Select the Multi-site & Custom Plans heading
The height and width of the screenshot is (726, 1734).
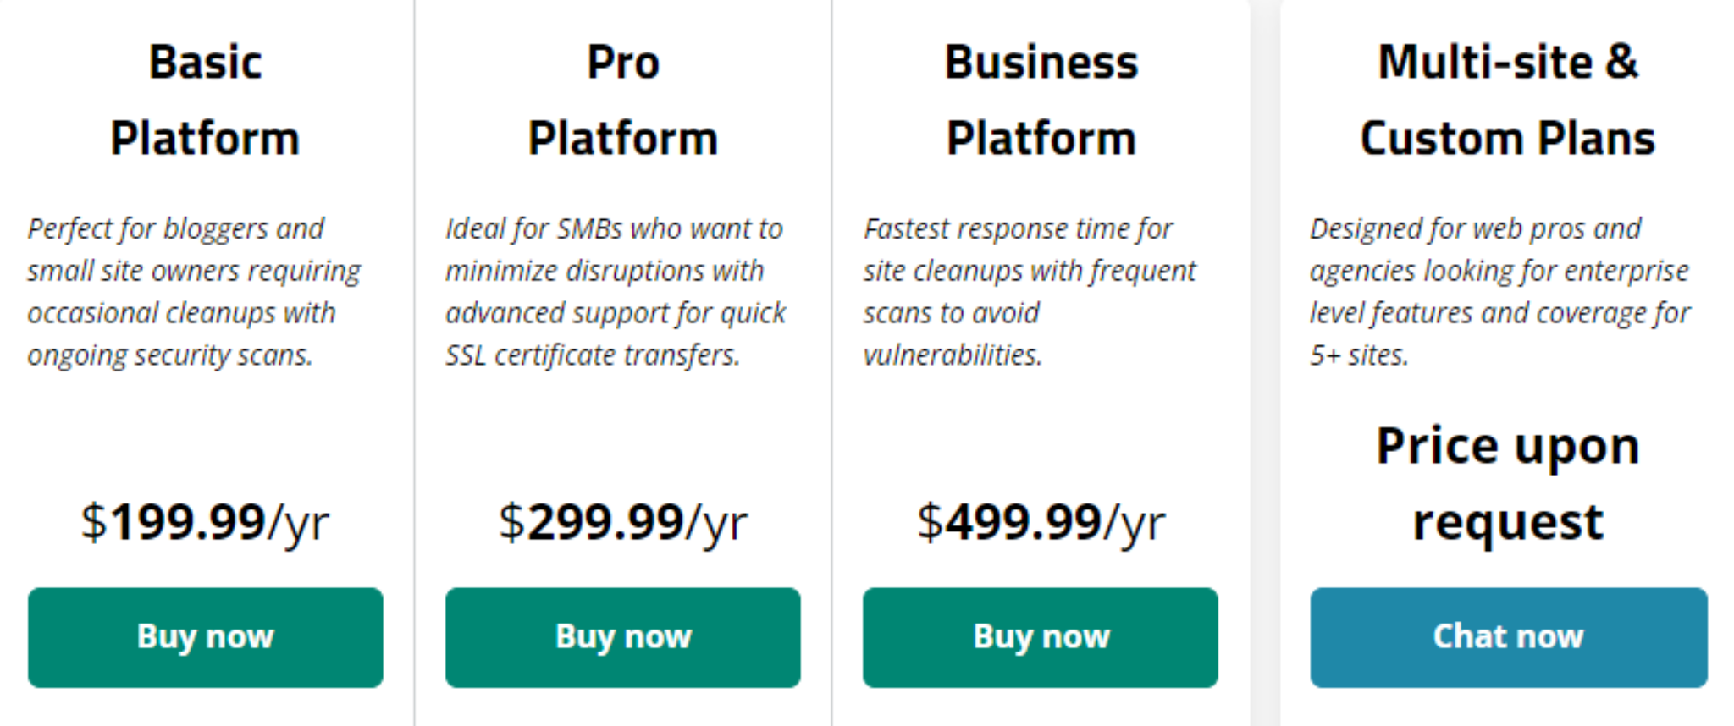tap(1508, 100)
